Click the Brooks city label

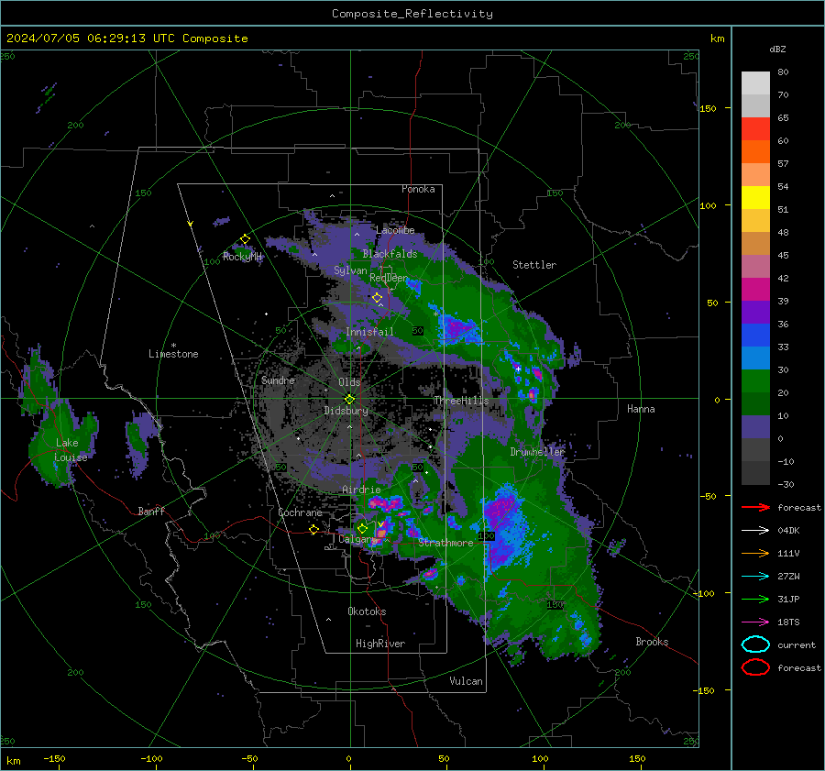tap(652, 642)
